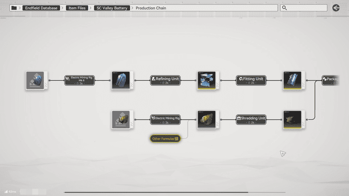The image size is (349, 196).
Task: Select the shredded yellow powder item icon
Action: (293, 120)
